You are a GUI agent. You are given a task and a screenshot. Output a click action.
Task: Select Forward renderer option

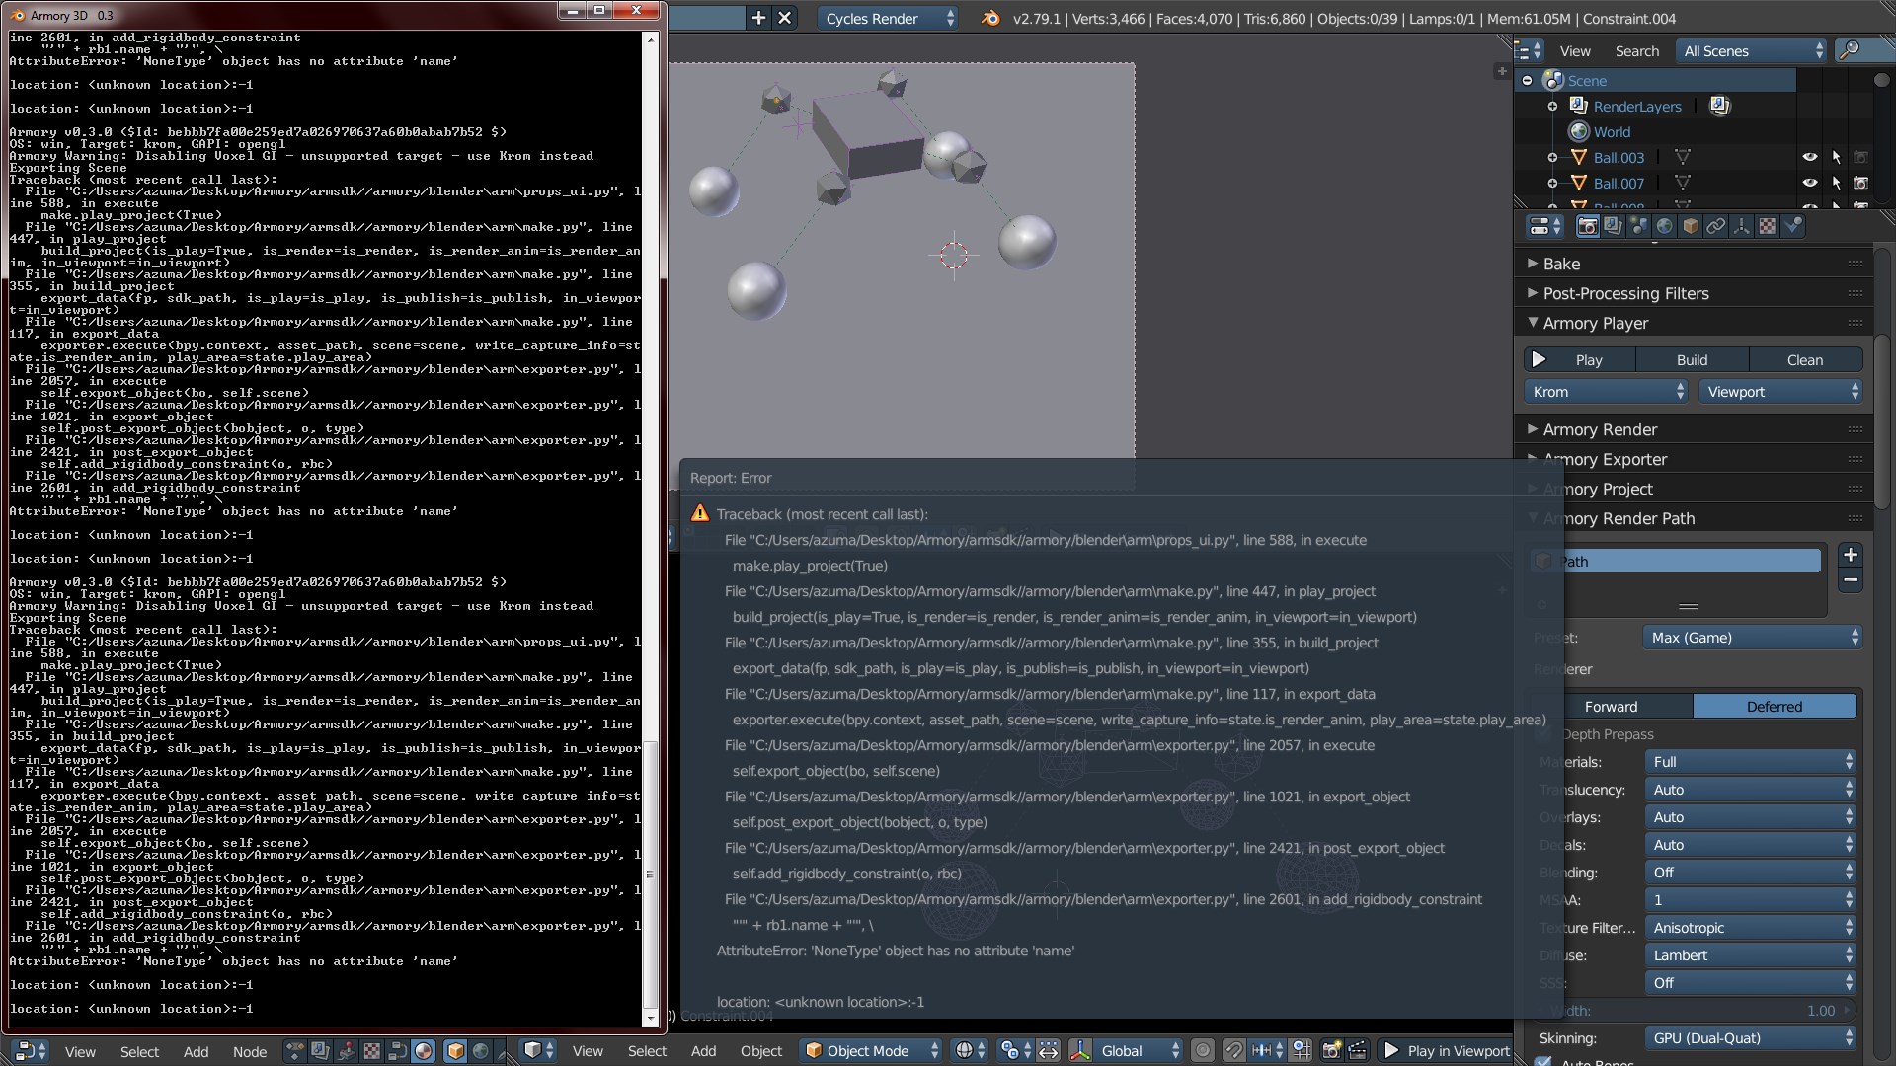pyautogui.click(x=1611, y=706)
